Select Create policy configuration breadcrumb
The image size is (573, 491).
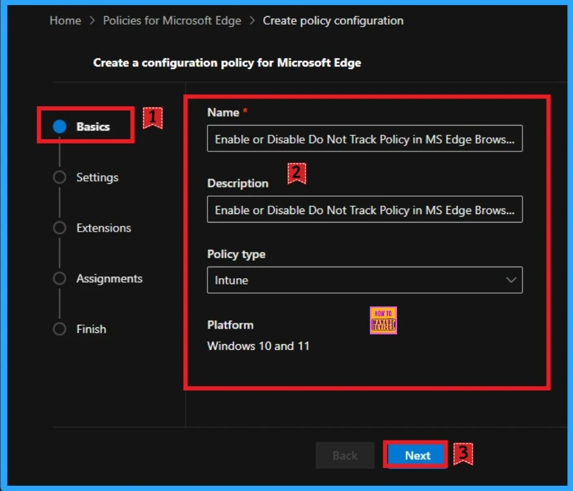(x=333, y=21)
